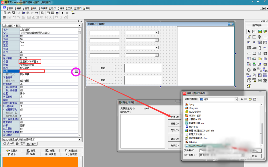Expand the event handler selection dropdown
Screen dimensions: 268x167
[x=80, y=140]
